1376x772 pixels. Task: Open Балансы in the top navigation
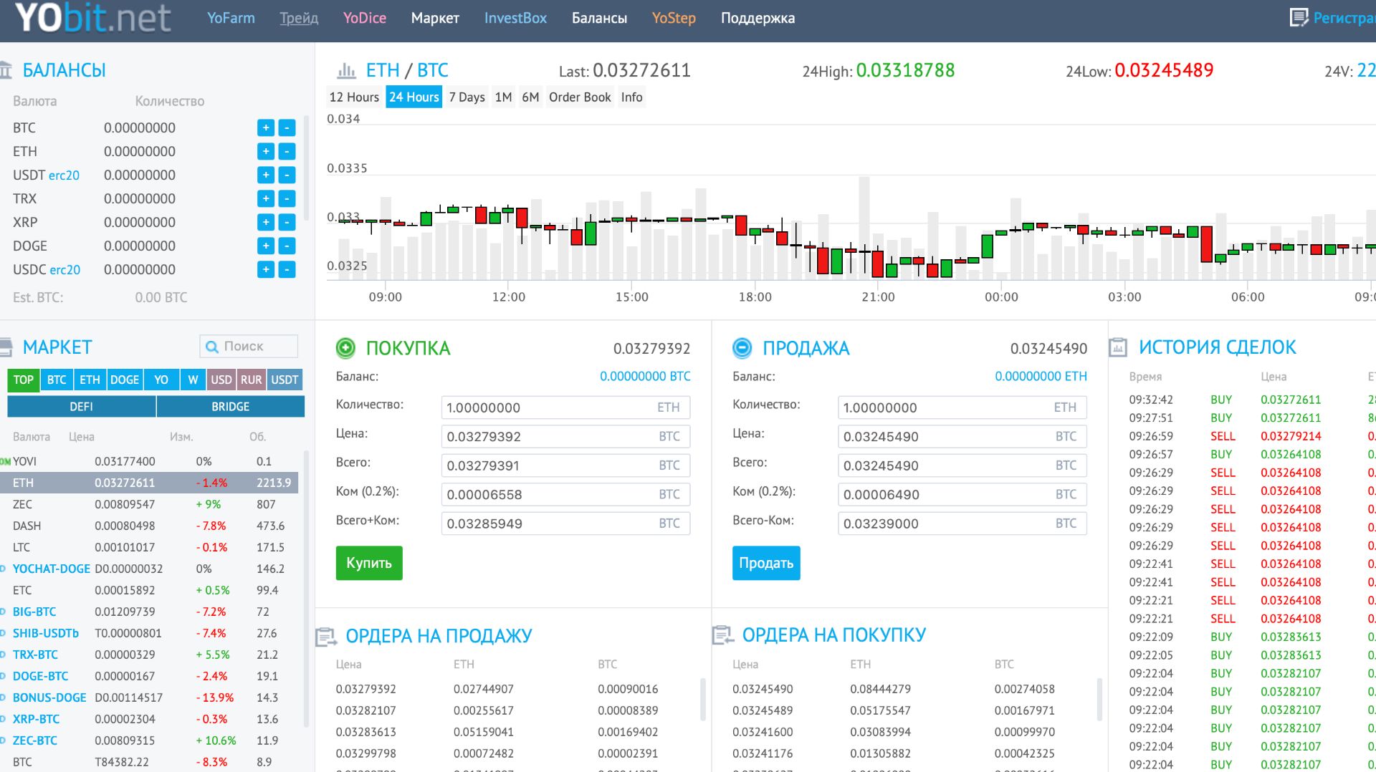pos(599,18)
